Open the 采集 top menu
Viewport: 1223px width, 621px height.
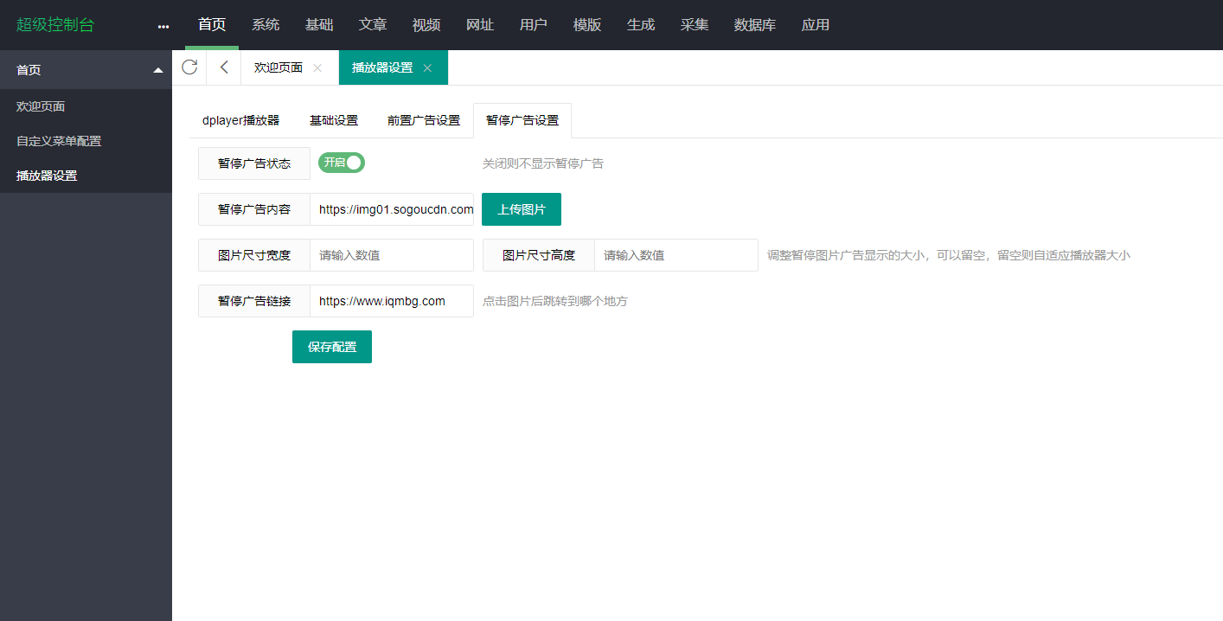[x=695, y=25]
